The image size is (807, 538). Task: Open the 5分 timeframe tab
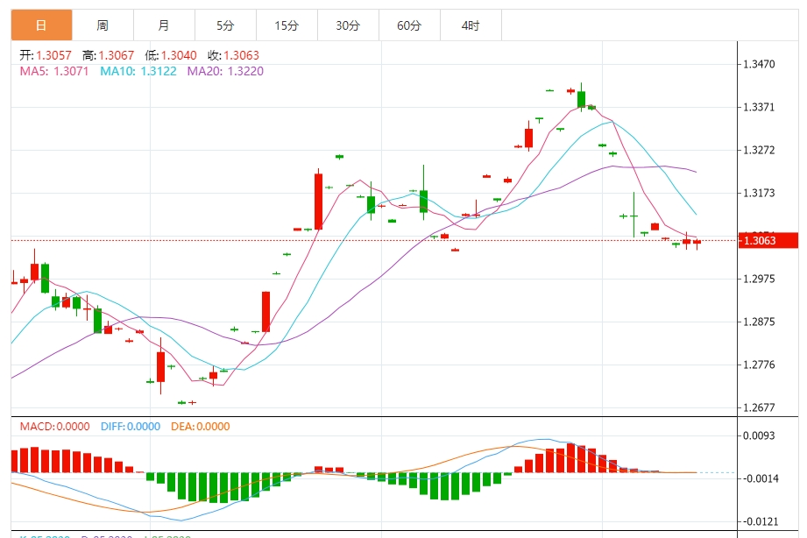(225, 25)
